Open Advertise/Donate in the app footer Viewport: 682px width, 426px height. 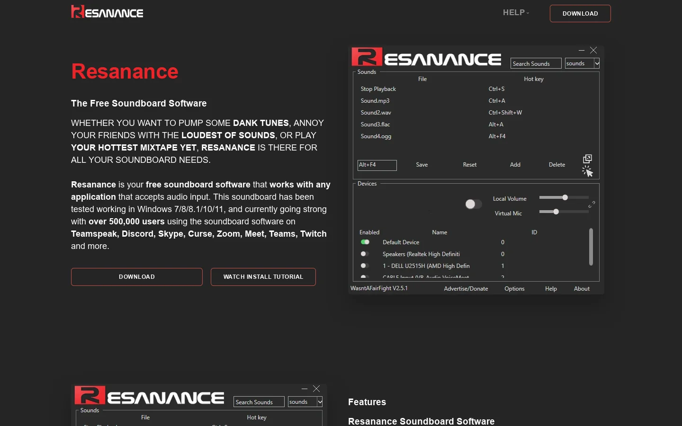tap(466, 289)
